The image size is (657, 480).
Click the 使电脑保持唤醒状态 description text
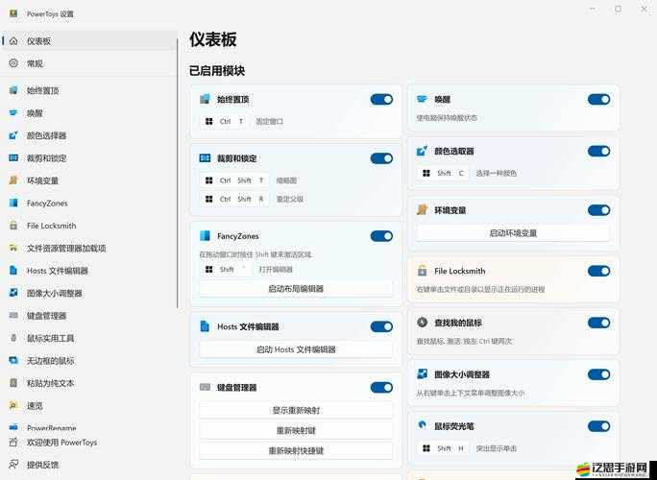pos(447,118)
